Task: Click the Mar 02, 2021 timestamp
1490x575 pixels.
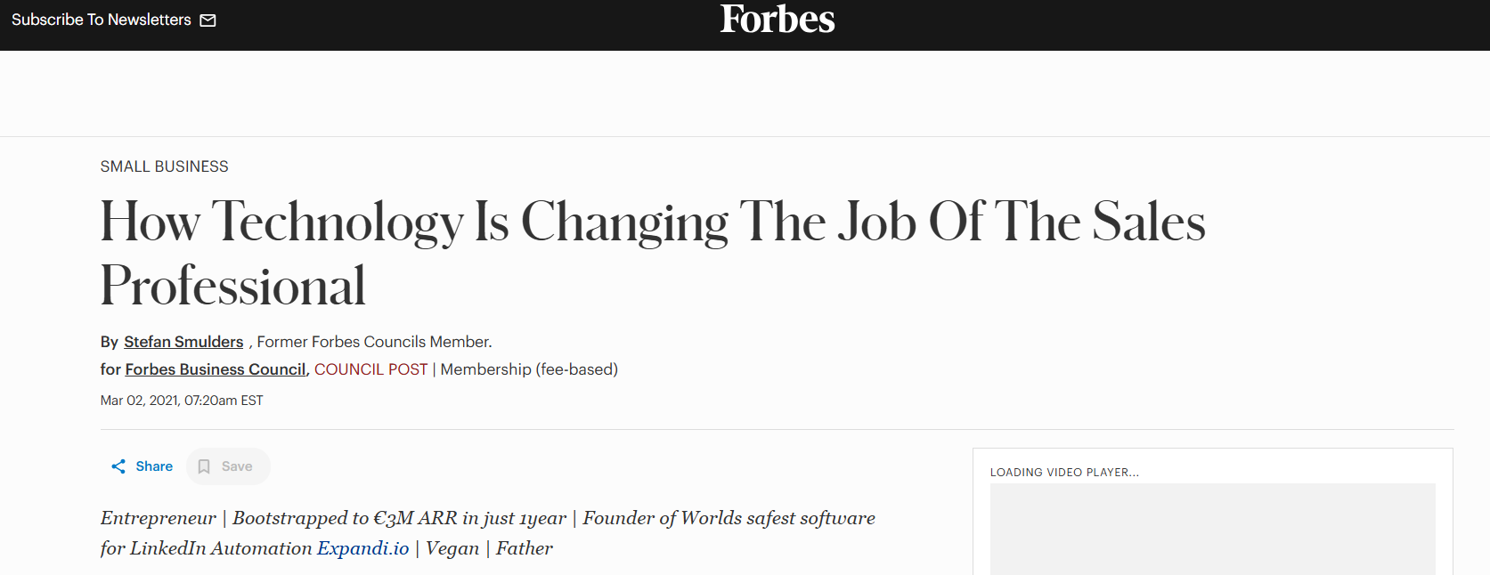Action: [x=182, y=401]
